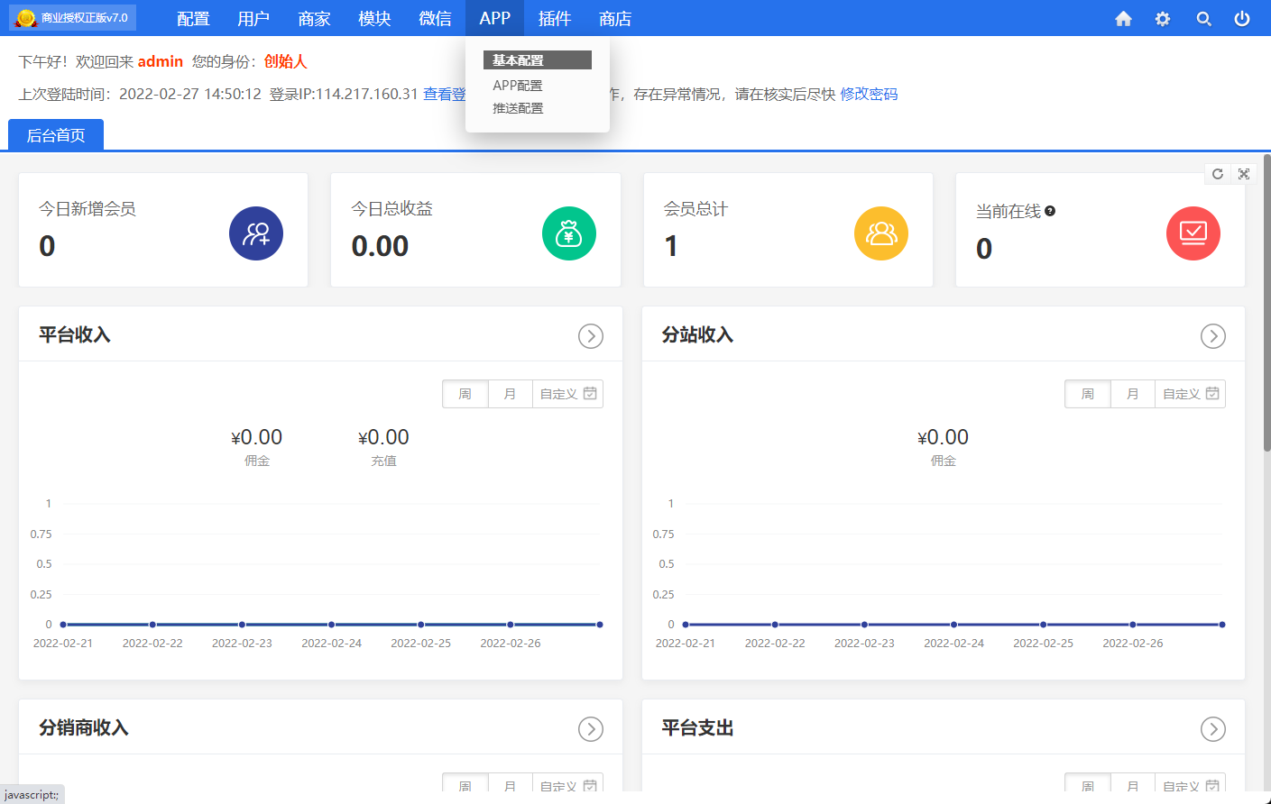
Task: Click the yellow member total icon
Action: coord(881,233)
